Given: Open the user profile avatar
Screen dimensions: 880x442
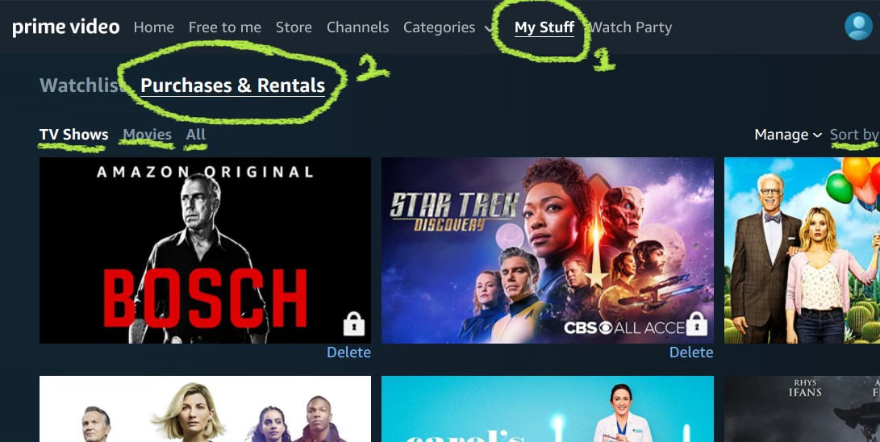Looking at the screenshot, I should 858,27.
